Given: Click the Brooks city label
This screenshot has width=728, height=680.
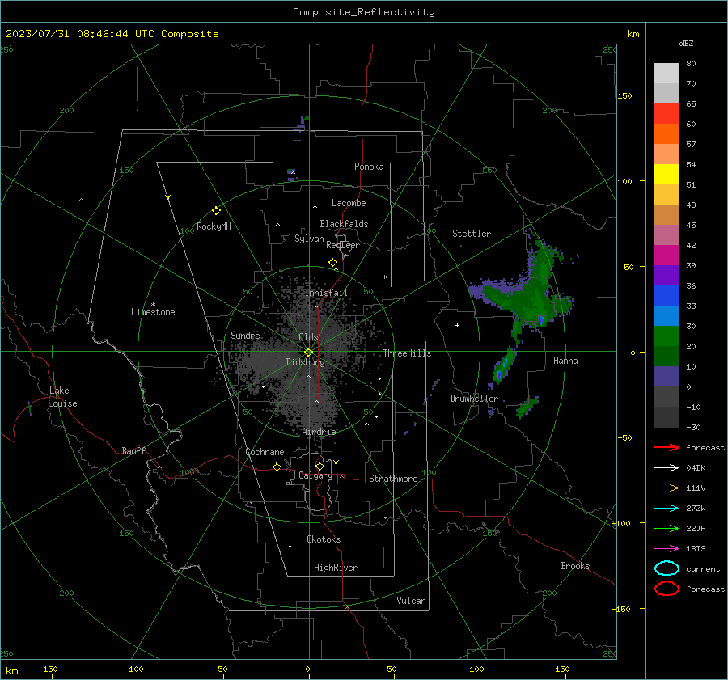Looking at the screenshot, I should [575, 566].
